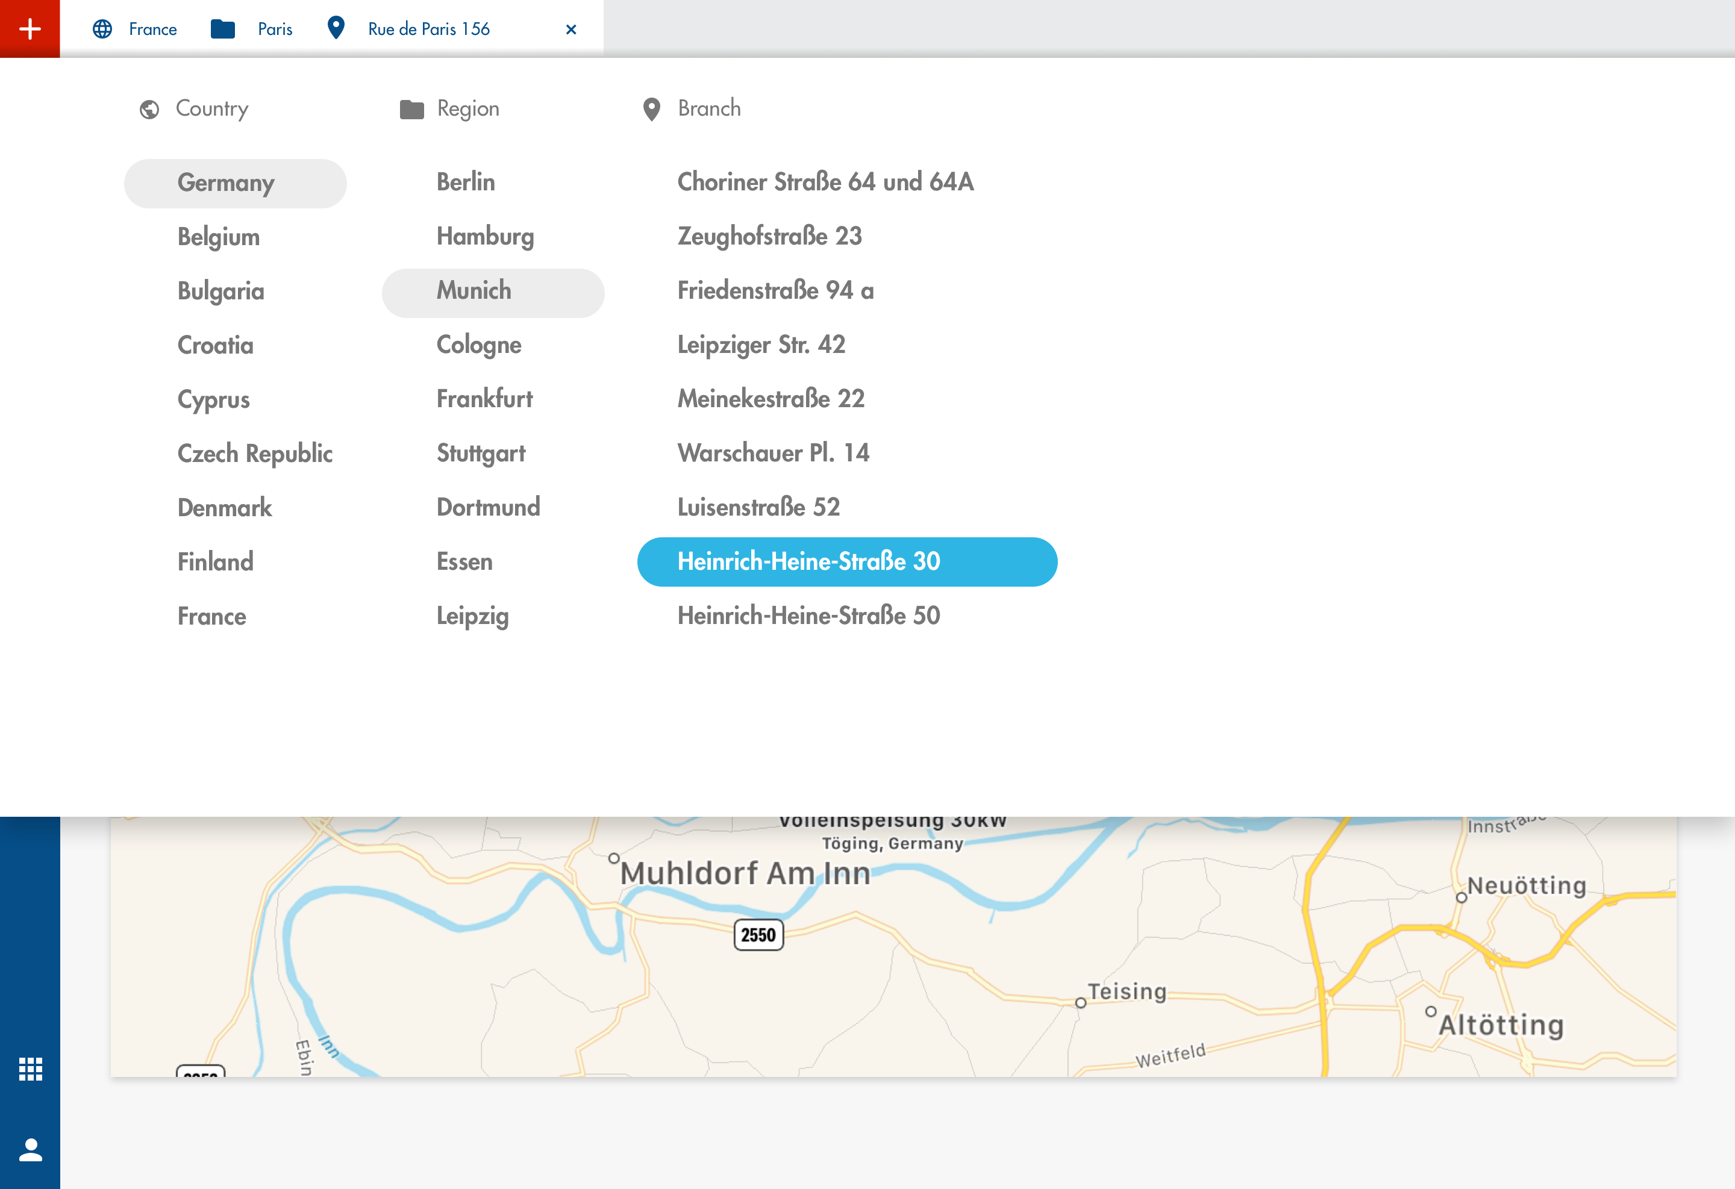
Task: Click route 2550 shield on map
Action: pos(758,935)
